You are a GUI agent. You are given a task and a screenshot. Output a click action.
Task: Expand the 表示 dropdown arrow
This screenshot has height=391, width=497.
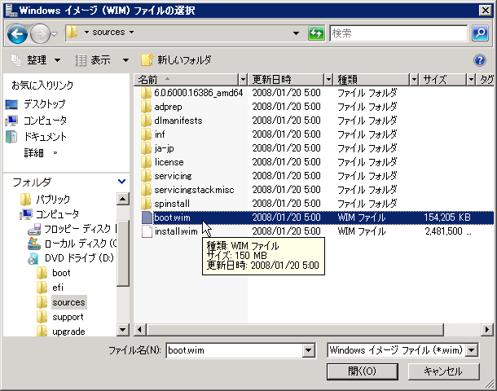pyautogui.click(x=125, y=60)
